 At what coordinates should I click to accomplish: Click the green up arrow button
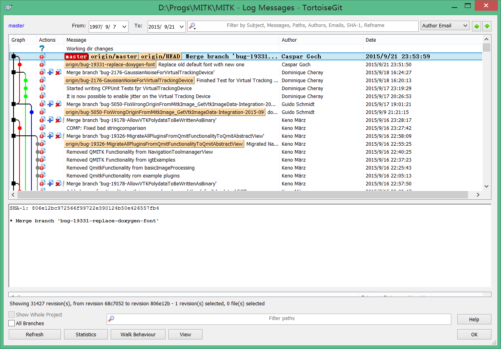pyautogui.click(x=476, y=26)
